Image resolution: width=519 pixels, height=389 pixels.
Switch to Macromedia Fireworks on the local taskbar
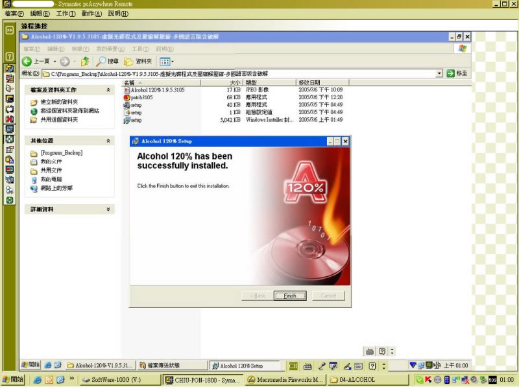285,380
